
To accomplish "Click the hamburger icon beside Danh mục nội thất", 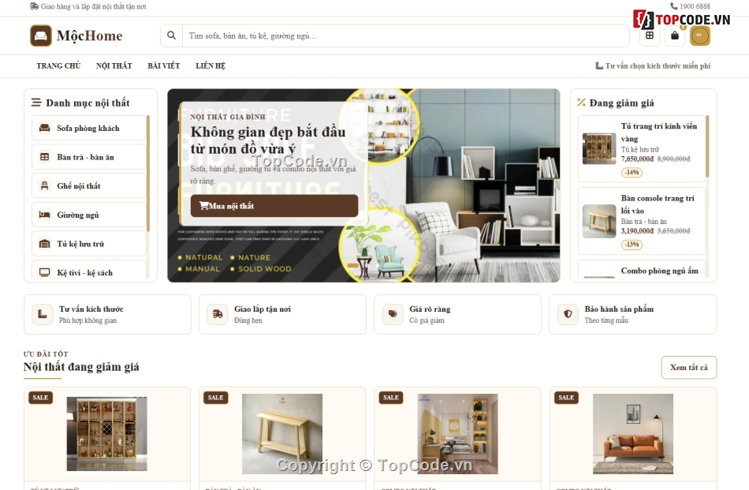I will click(35, 103).
